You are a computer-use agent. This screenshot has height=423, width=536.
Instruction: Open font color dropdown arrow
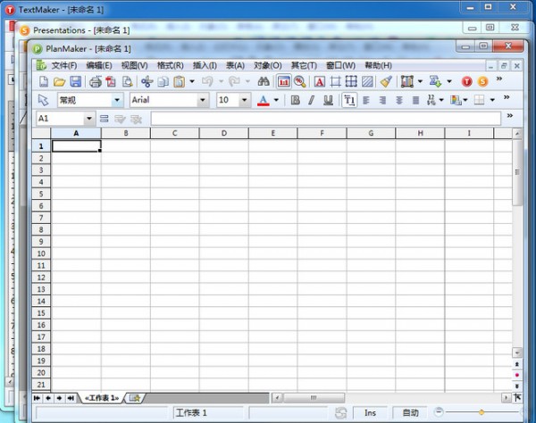point(276,100)
